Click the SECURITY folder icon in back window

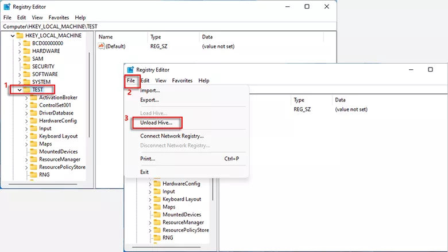pos(26,66)
